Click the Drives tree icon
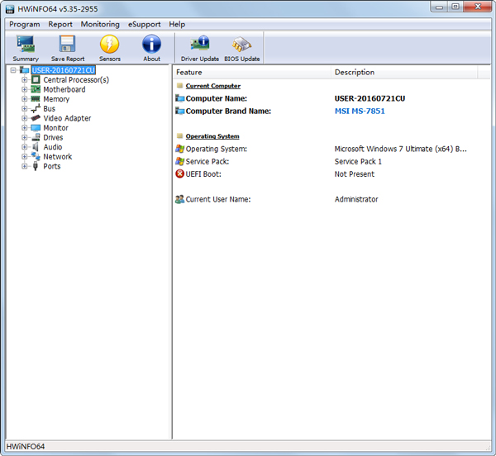Viewport: 496px width, 456px height. coord(36,137)
